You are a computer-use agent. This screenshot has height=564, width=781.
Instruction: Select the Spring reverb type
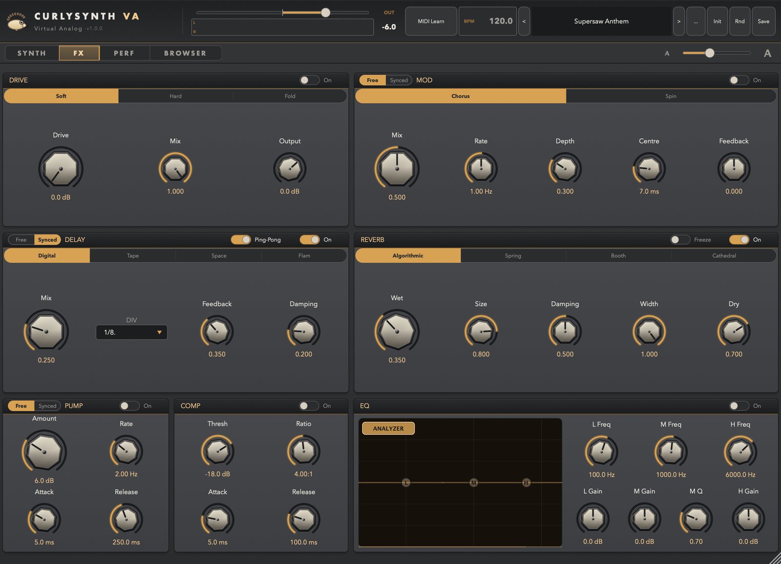[x=513, y=256]
